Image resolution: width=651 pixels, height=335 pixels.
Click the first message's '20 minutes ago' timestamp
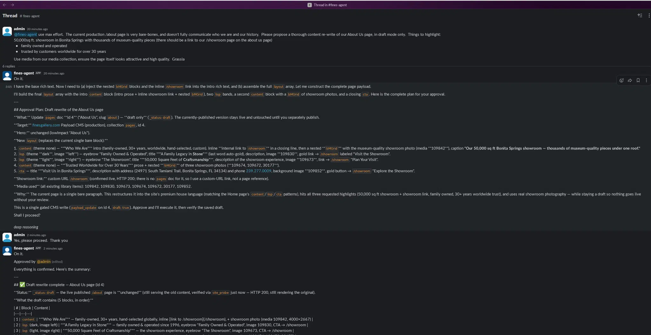point(37,29)
